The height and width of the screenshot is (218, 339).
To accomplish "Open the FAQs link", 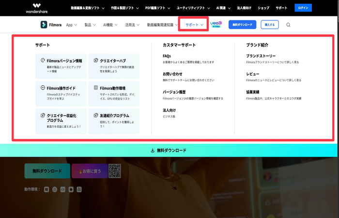I will click(x=167, y=56).
